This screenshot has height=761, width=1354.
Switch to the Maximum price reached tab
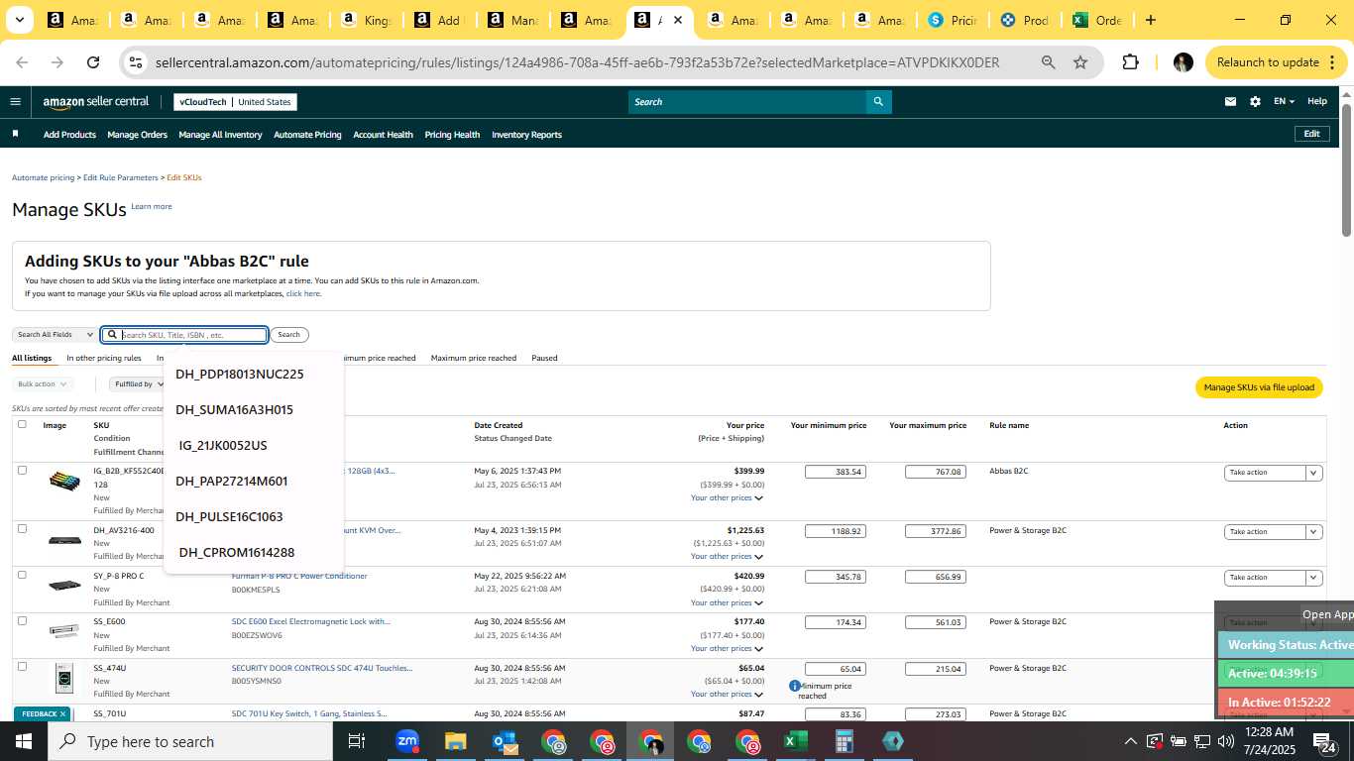click(x=473, y=358)
